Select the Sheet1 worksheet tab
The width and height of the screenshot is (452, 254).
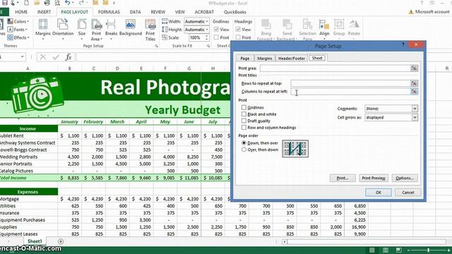click(35, 241)
